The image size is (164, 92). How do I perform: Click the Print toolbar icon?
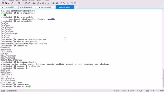point(34,3)
